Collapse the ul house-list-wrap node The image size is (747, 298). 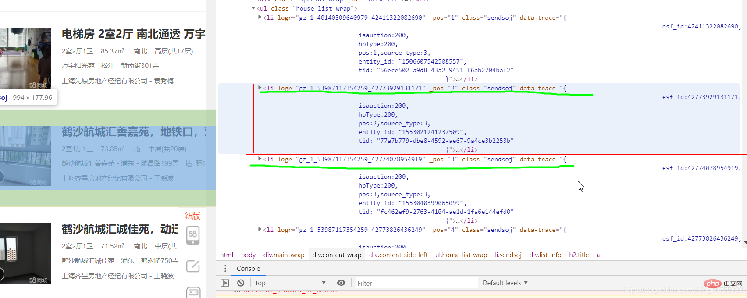tap(253, 8)
